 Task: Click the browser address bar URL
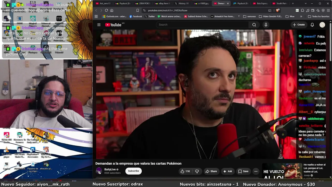point(168,10)
